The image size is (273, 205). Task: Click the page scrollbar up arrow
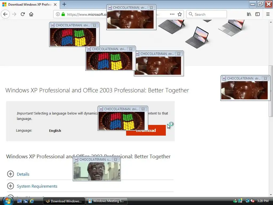click(x=271, y=22)
